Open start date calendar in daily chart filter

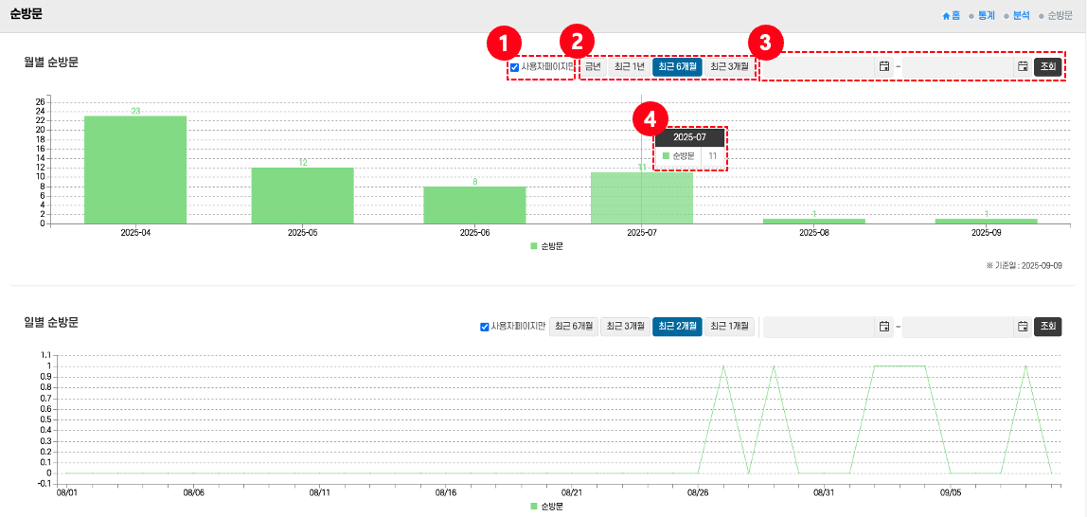[x=883, y=327]
